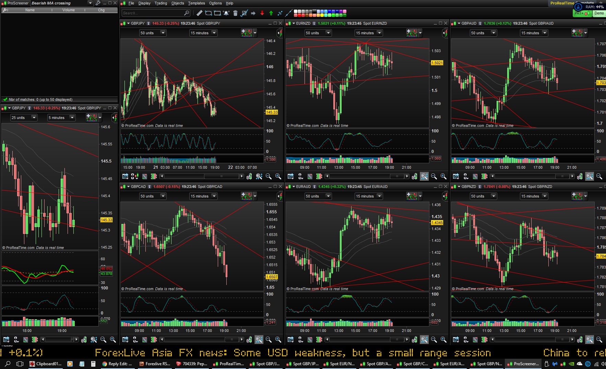Open the Display menu
This screenshot has height=369, width=606.
coord(144,3)
